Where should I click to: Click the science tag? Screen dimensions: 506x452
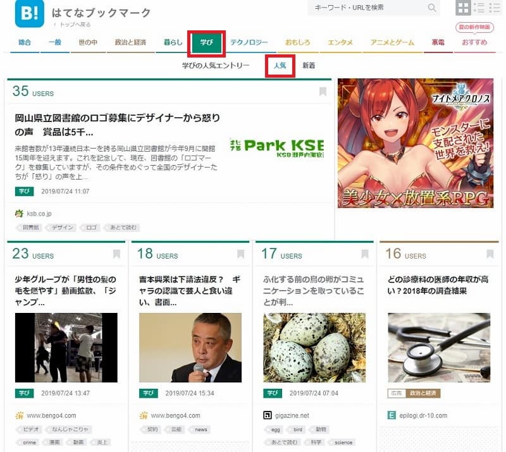click(343, 443)
